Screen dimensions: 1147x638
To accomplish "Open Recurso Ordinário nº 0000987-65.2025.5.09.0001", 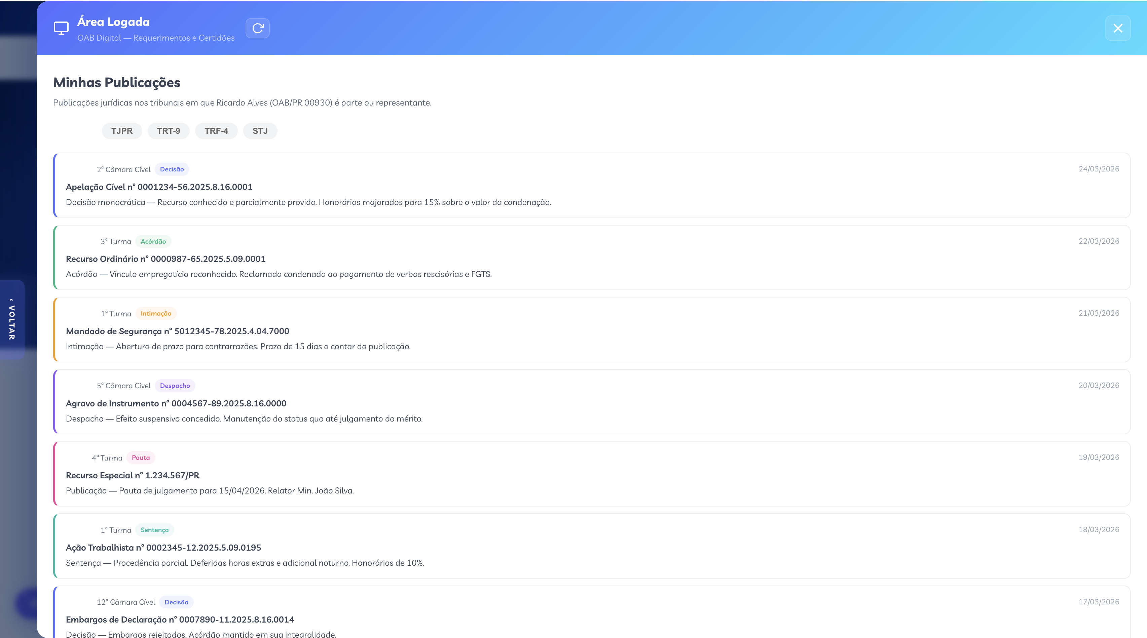I will coord(165,259).
